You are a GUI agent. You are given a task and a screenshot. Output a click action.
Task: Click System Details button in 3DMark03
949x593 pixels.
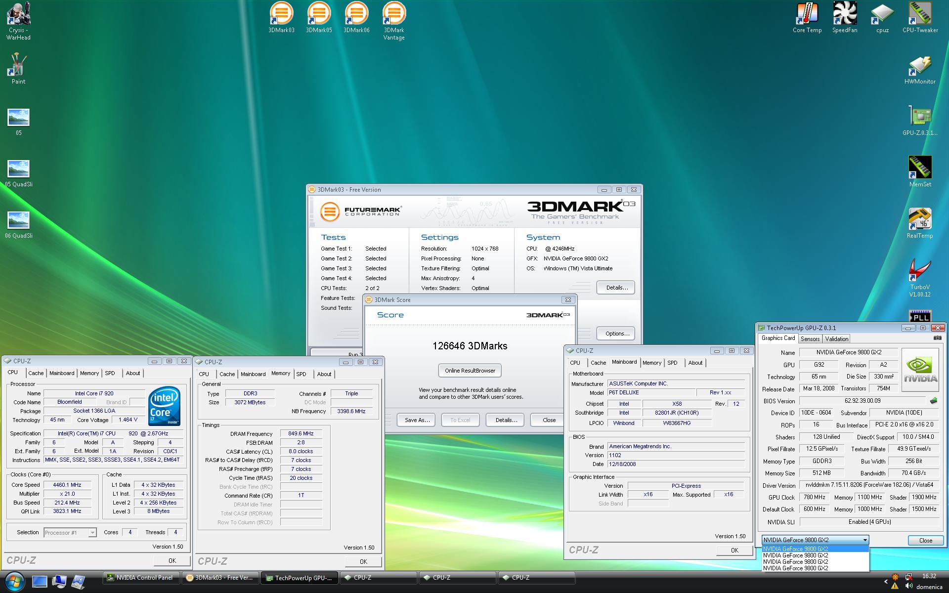[x=616, y=288]
